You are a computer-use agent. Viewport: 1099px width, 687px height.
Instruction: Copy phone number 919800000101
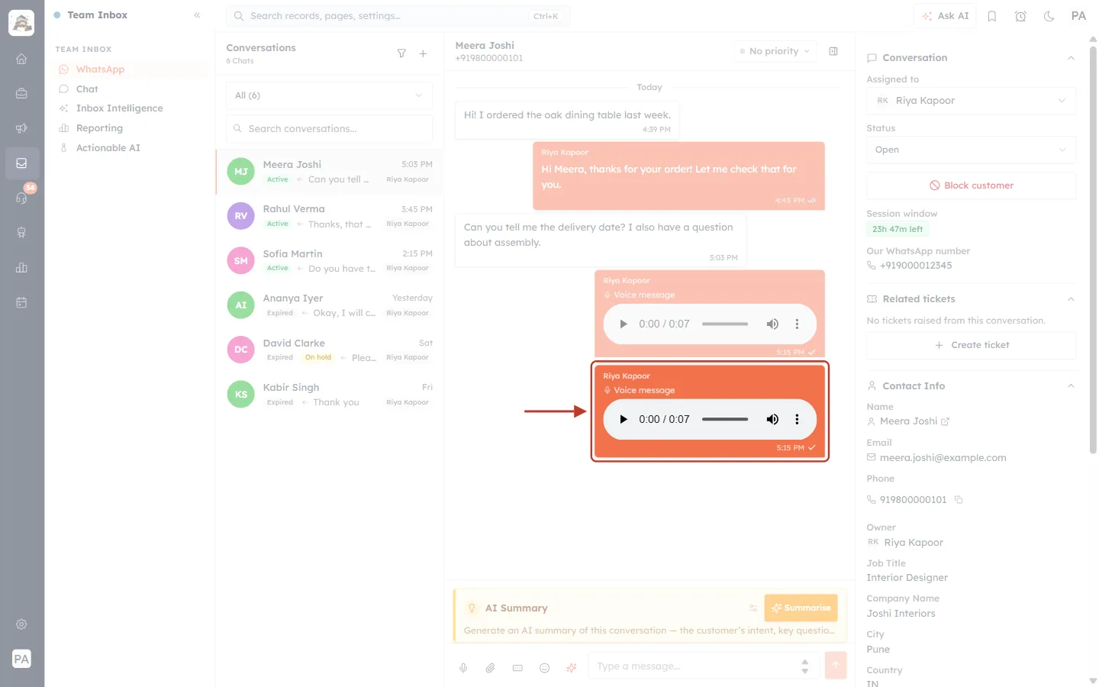959,500
